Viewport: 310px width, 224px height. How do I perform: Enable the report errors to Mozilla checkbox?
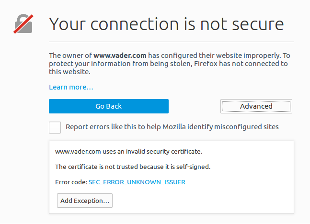[55, 127]
